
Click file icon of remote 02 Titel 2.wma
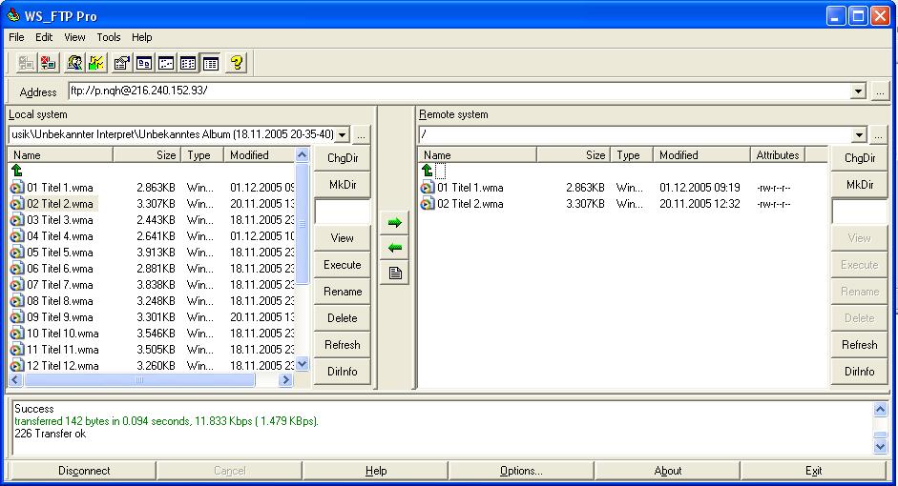428,204
